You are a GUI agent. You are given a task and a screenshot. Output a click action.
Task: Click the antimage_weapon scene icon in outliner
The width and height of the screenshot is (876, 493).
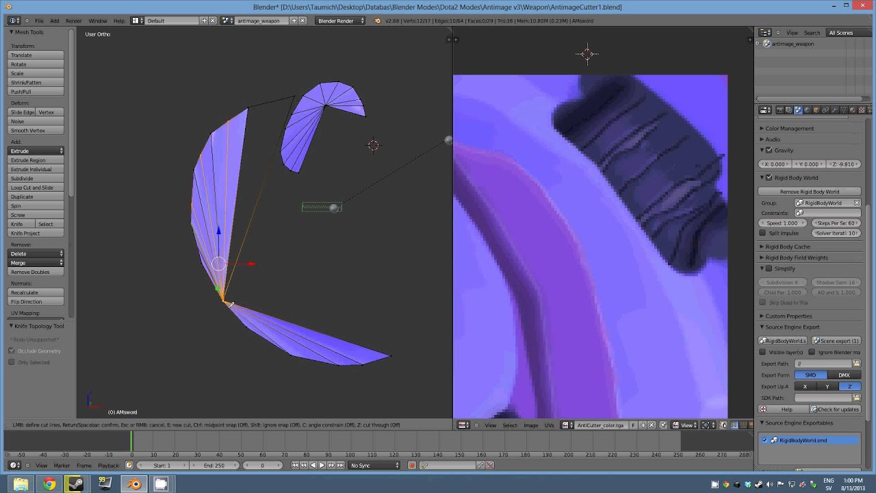pyautogui.click(x=766, y=44)
